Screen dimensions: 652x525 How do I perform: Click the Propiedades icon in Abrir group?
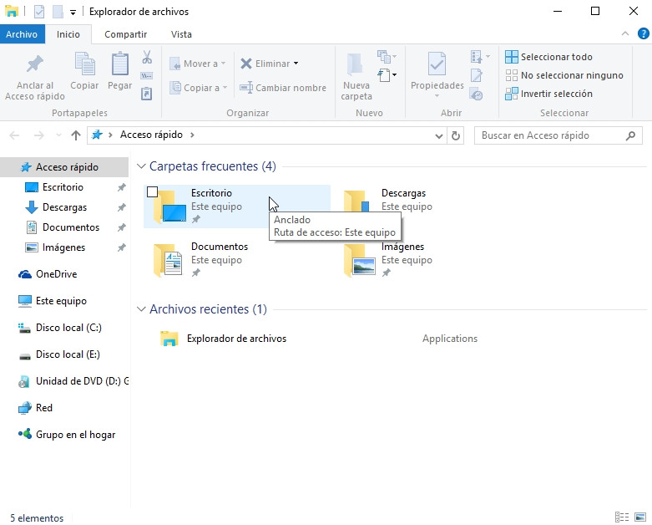(437, 65)
